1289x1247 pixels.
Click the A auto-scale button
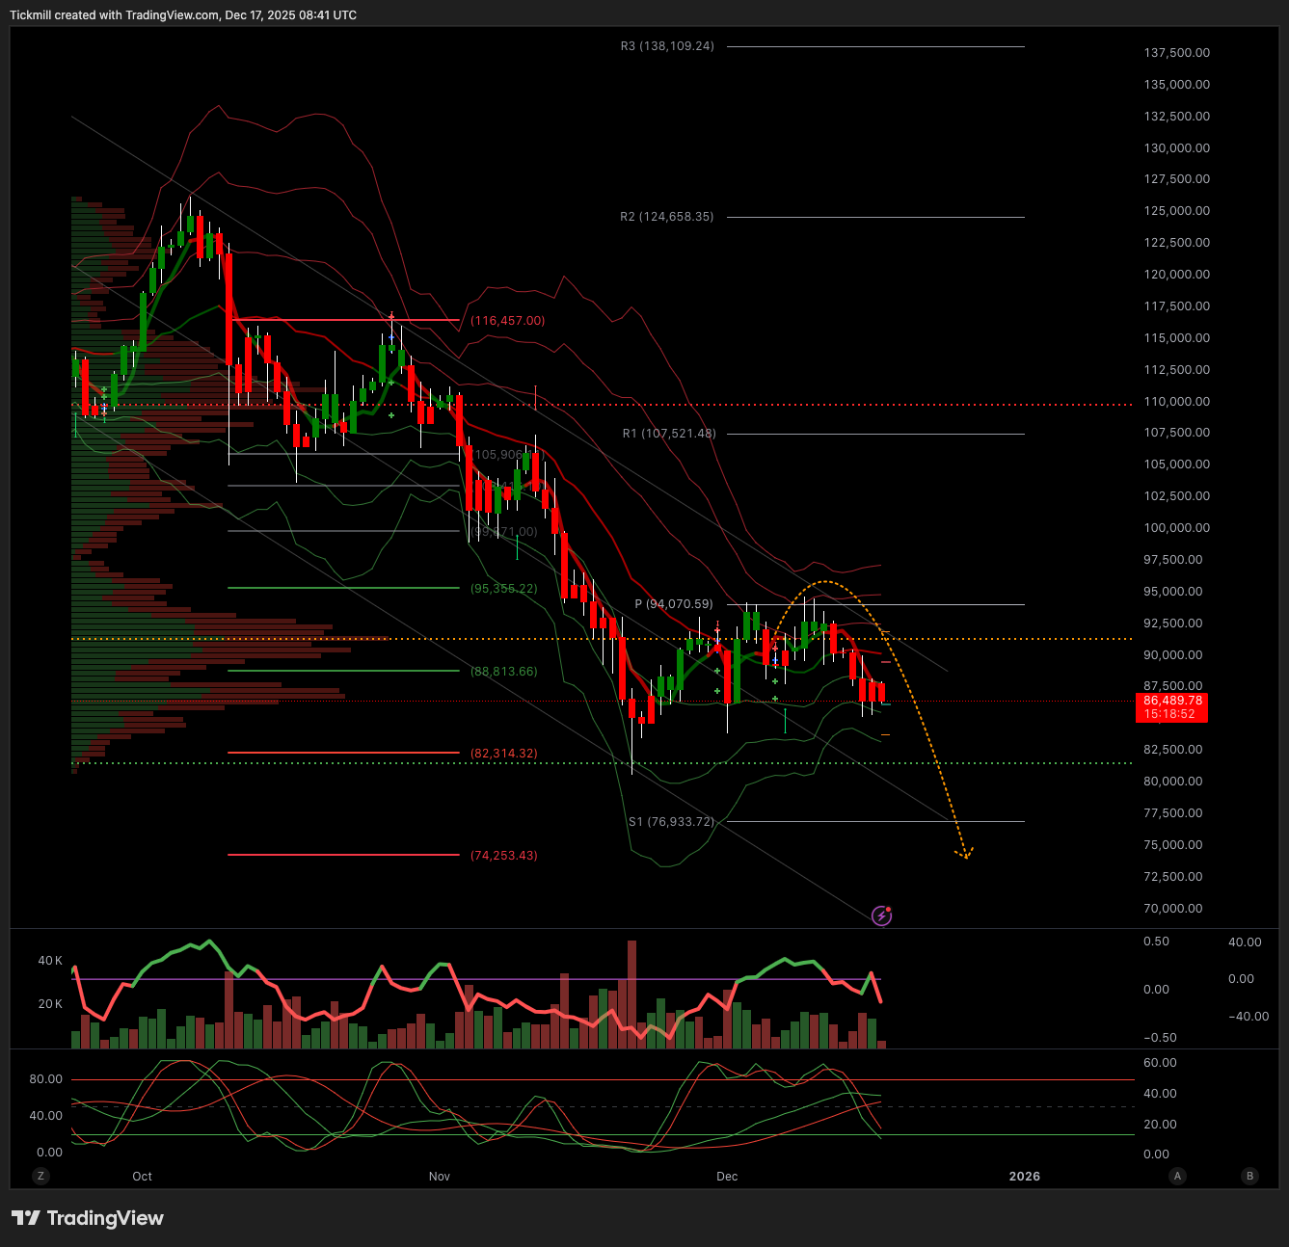click(1177, 1176)
